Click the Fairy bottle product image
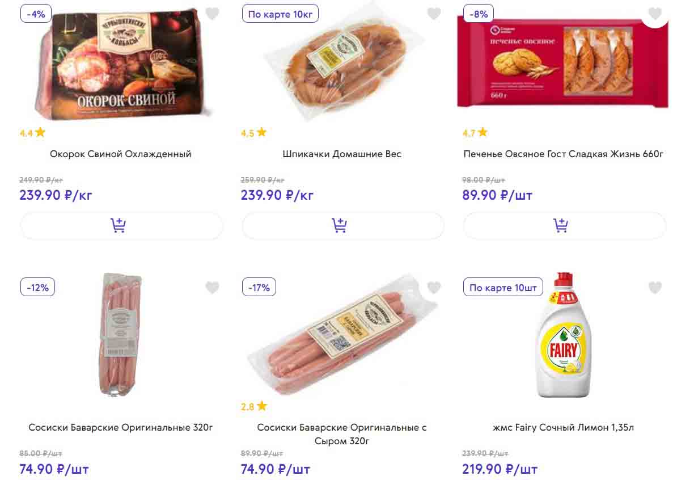 pos(563,338)
